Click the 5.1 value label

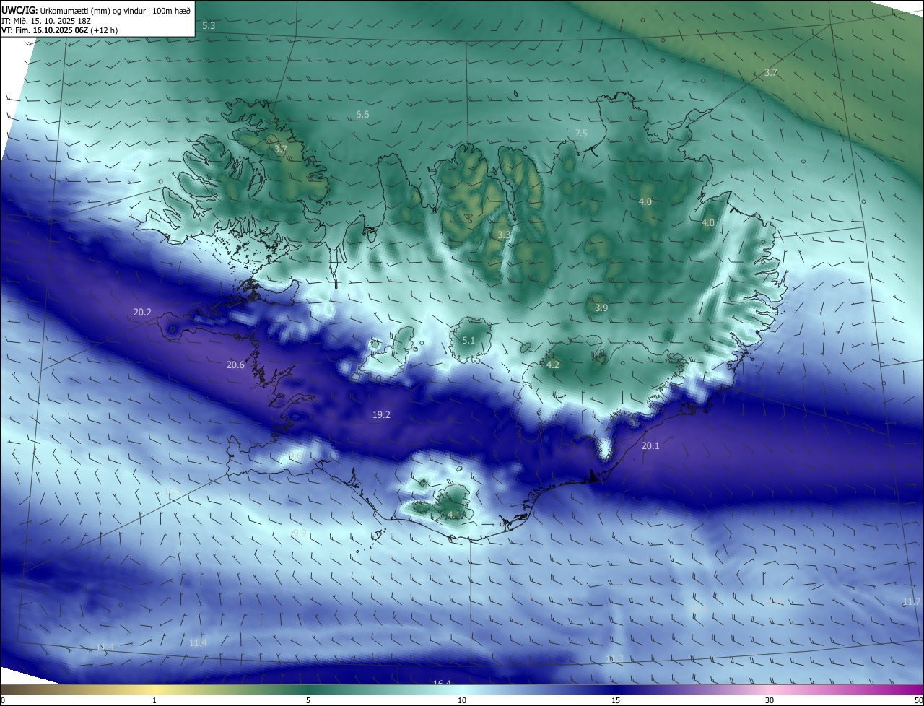tap(468, 341)
